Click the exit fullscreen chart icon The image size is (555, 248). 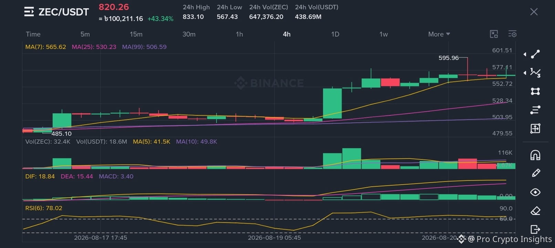(x=494, y=34)
